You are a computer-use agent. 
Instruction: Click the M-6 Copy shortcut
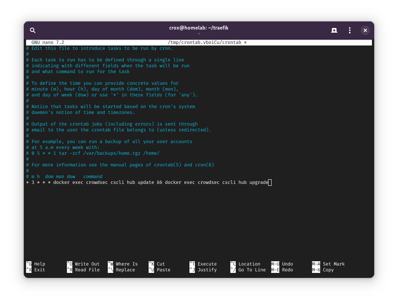click(323, 270)
